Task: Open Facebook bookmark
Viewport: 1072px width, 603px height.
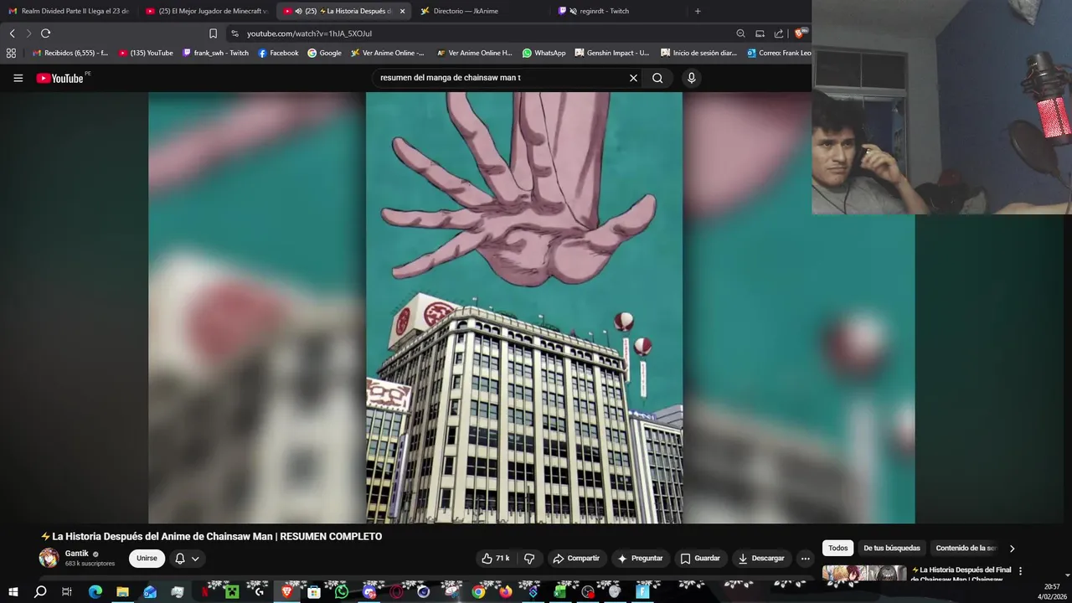Action: (x=278, y=53)
